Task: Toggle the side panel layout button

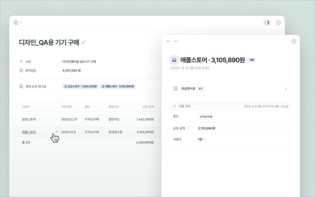Action: coord(267,22)
